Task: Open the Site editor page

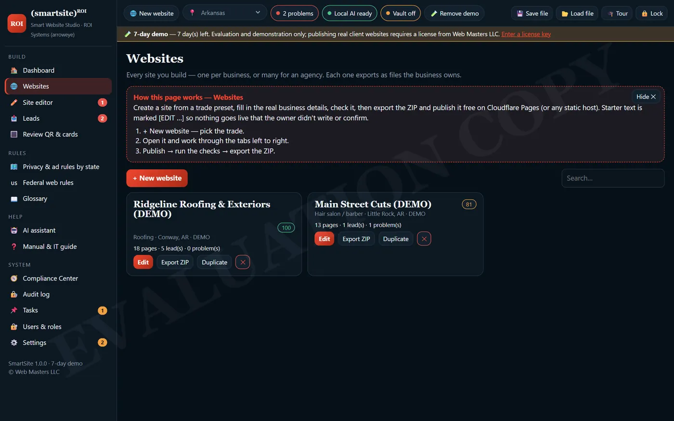Action: click(58, 102)
